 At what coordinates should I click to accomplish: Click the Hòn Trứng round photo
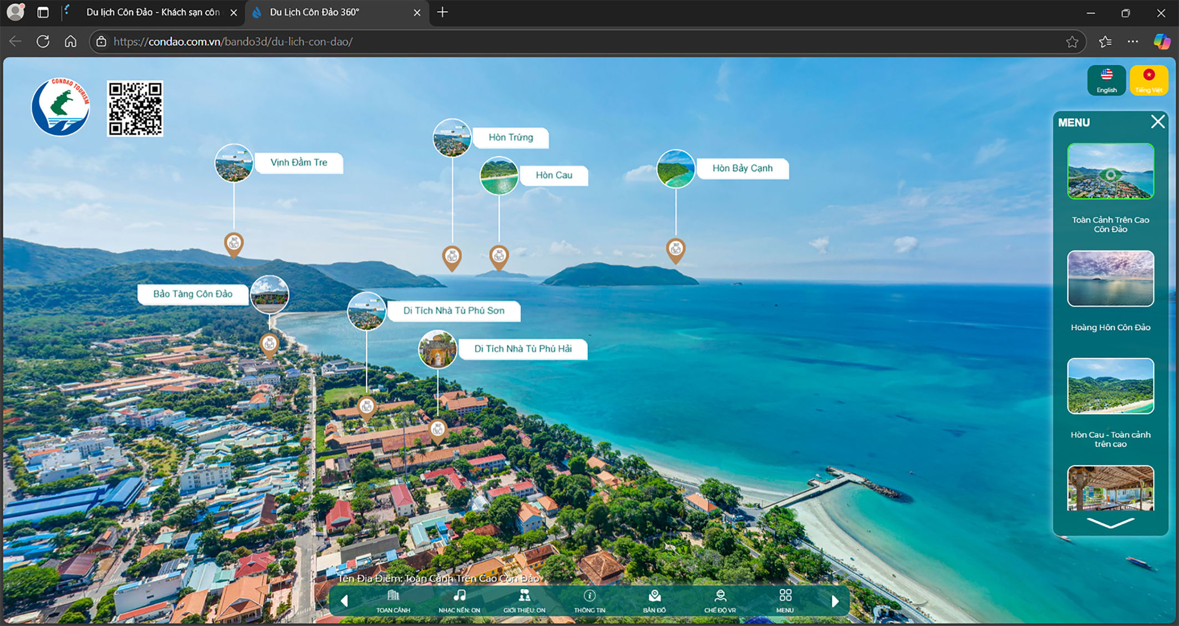[x=452, y=138]
